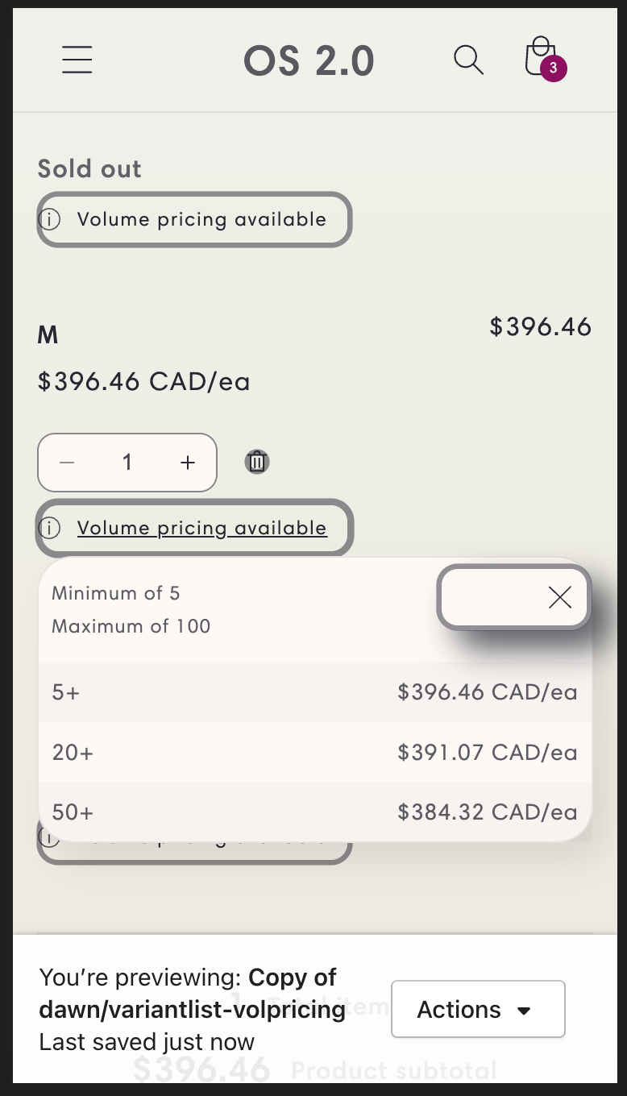Increase quantity using the plus button
This screenshot has width=627, height=1096.
point(187,463)
